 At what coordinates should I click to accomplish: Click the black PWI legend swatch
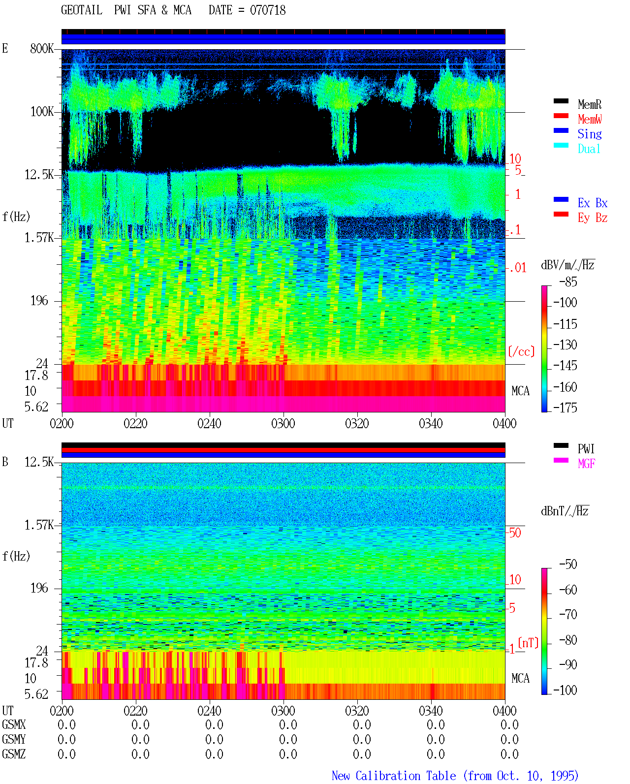coord(561,446)
